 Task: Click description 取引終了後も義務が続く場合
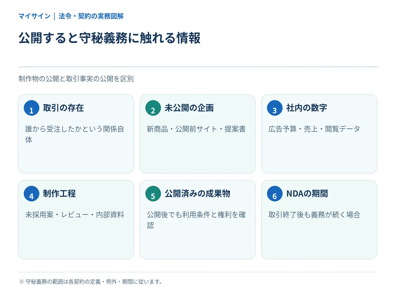314,215
